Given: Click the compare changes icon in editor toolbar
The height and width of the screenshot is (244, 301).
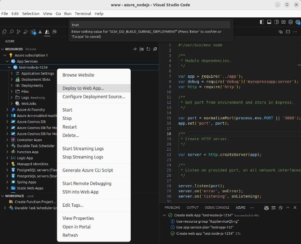Looking at the screenshot, I should pyautogui.click(x=281, y=32).
